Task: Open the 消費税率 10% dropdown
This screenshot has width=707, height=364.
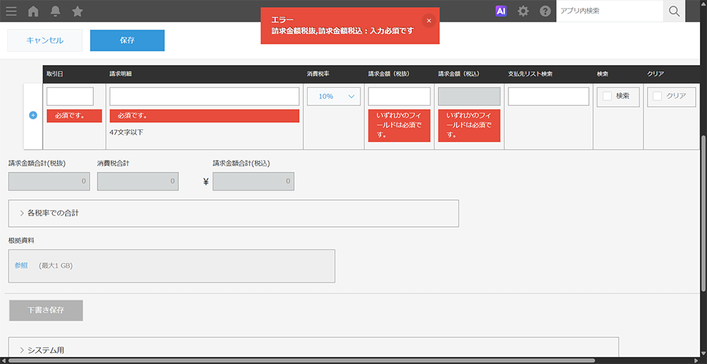Action: 334,96
